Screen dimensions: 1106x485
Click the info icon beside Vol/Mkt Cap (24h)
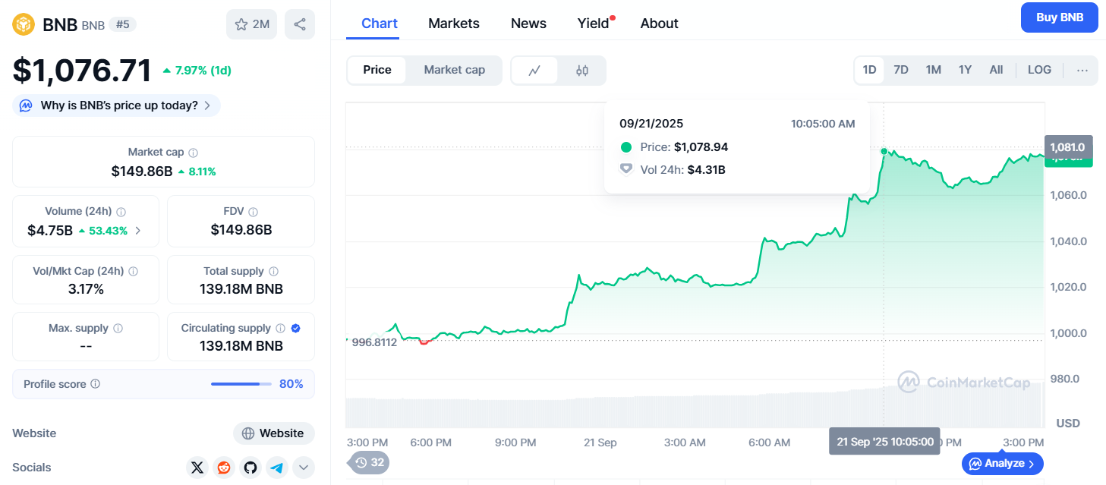click(134, 271)
